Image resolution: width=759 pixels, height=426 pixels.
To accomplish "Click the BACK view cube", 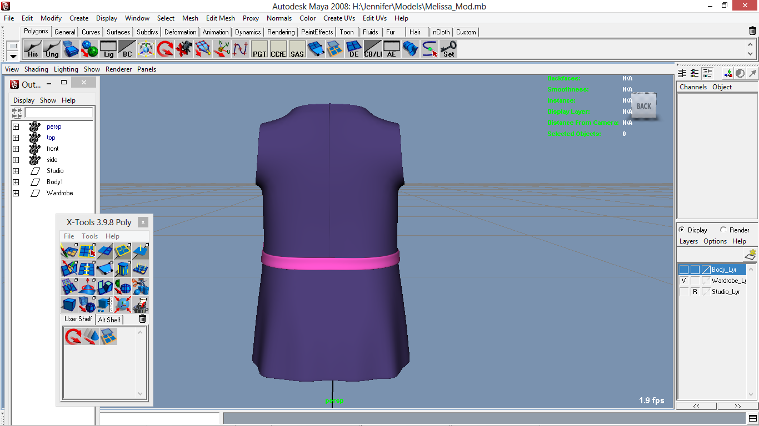I will point(643,106).
